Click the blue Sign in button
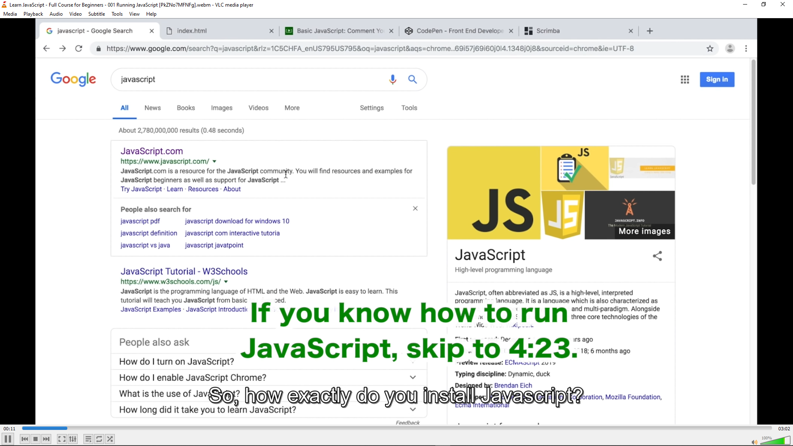This screenshot has width=793, height=446. click(717, 79)
